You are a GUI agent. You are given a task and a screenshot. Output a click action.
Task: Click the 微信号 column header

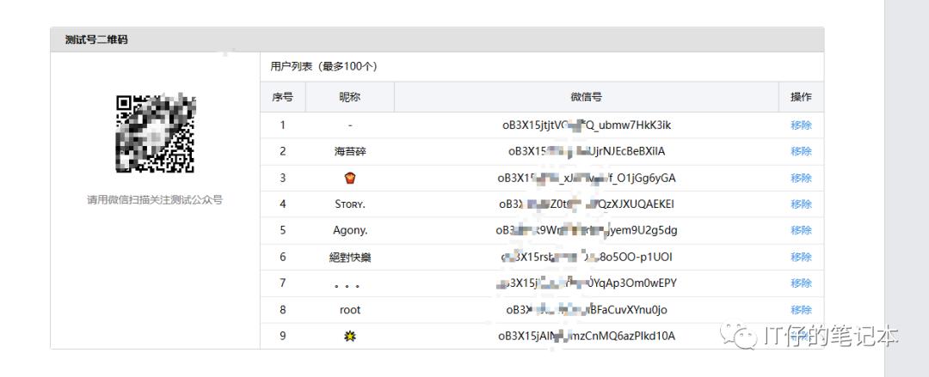pos(587,97)
